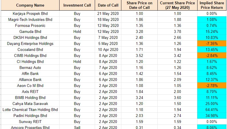Image resolution: width=227 pixels, height=129 pixels.
Task: Select the Sell call for Amcorp Properties
Action: (77, 127)
